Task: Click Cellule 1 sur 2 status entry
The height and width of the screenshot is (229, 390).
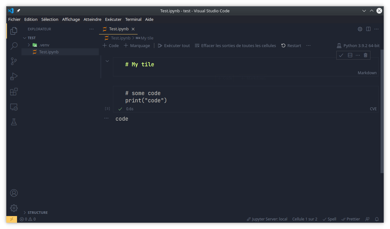Action: (305, 219)
